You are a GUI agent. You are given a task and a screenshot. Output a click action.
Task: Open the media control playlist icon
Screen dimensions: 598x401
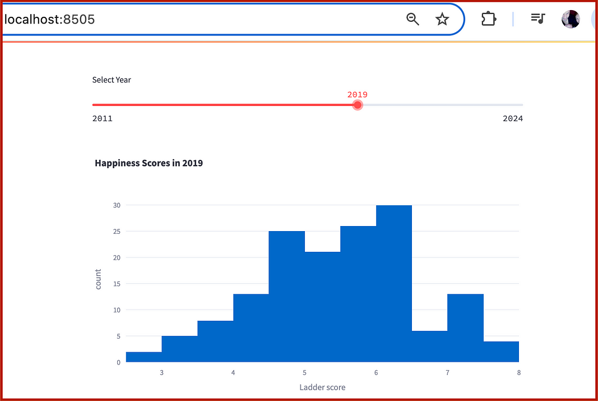[537, 19]
